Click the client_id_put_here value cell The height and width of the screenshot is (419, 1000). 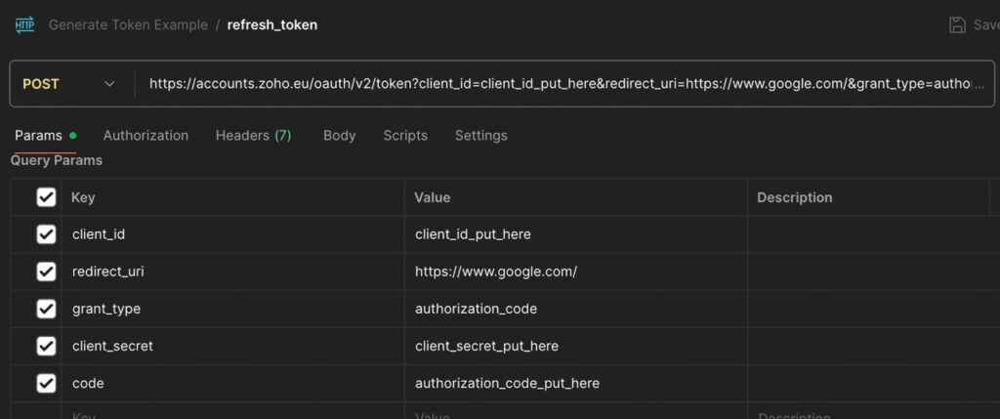576,234
